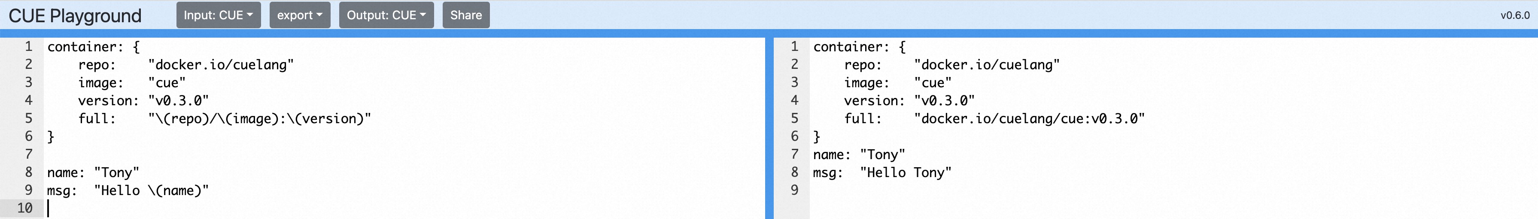Expand the export command dropdown

(299, 15)
